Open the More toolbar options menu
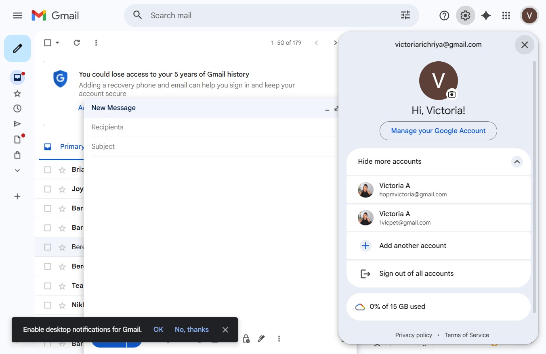This screenshot has height=354, width=546. point(96,43)
